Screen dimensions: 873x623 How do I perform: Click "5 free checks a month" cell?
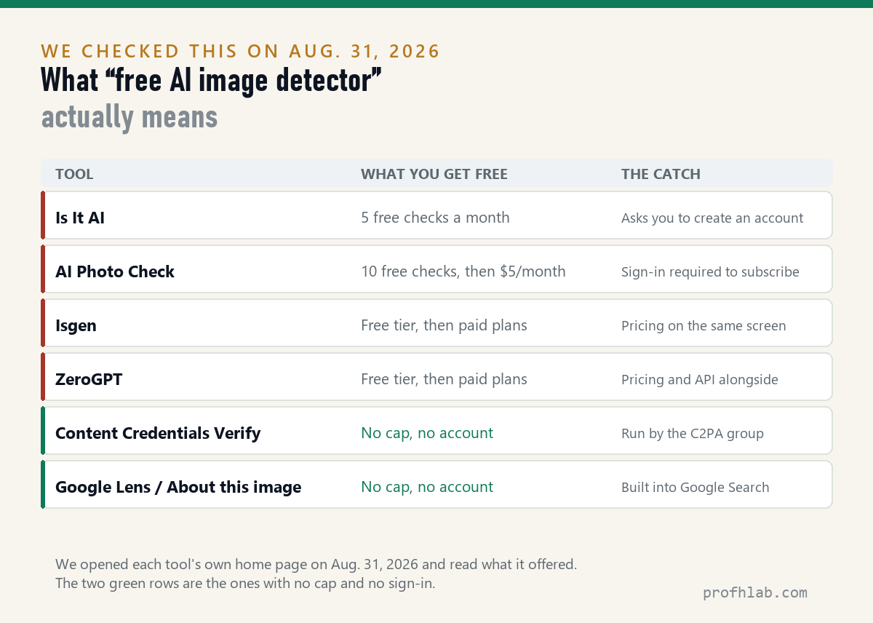[435, 218]
